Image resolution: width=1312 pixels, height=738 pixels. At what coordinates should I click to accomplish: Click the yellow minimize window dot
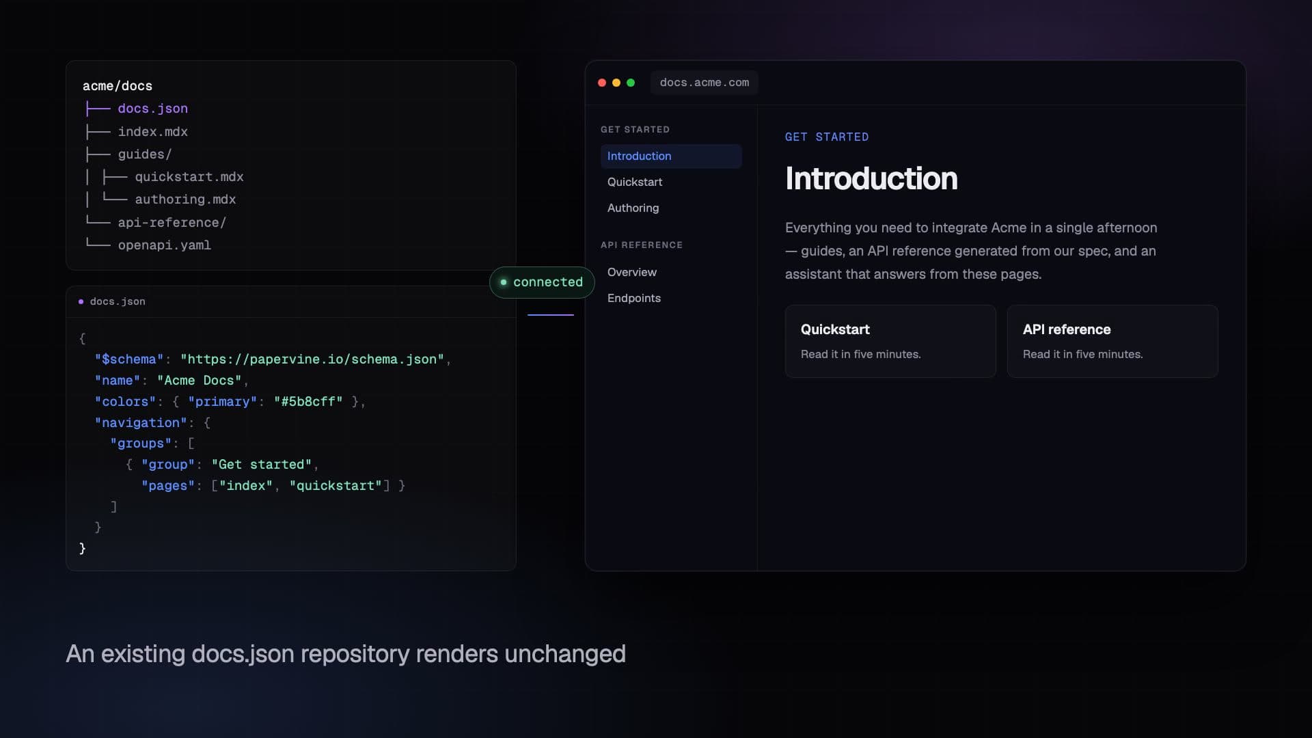click(x=616, y=83)
